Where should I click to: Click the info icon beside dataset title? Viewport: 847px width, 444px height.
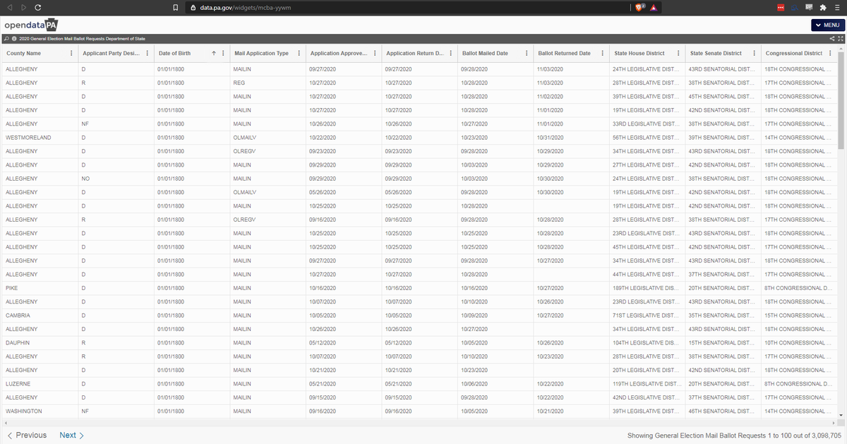tap(13, 38)
